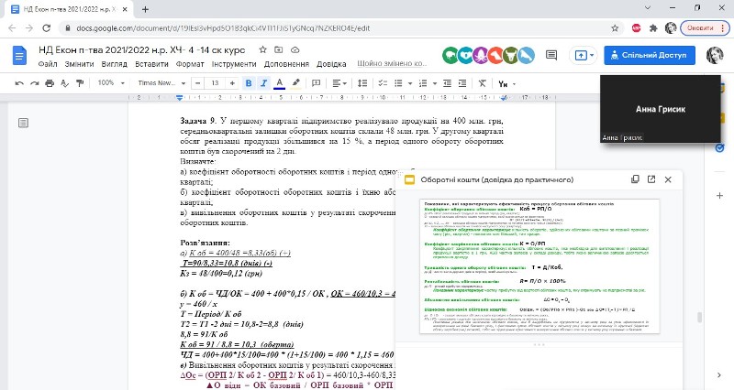Star the document next to its title

pos(262,49)
